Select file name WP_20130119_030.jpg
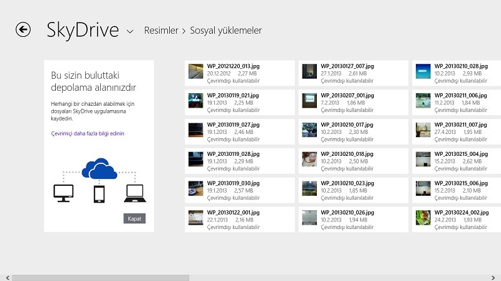 [233, 183]
